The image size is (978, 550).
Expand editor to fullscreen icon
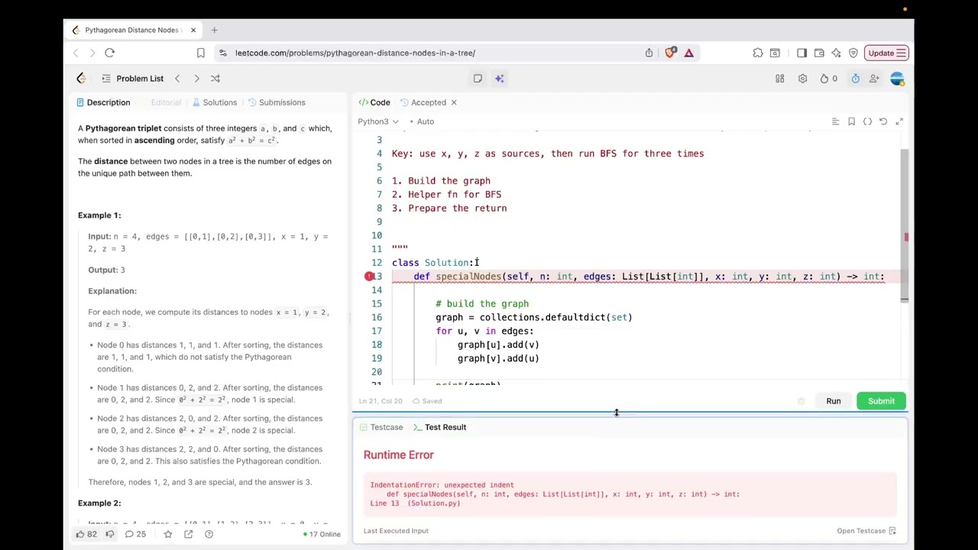[899, 121]
